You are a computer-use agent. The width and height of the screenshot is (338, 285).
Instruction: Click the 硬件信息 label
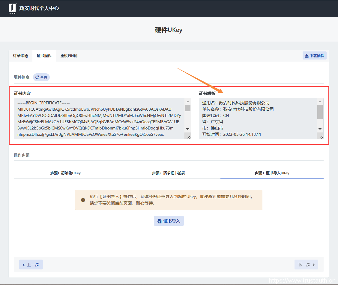pos(22,77)
